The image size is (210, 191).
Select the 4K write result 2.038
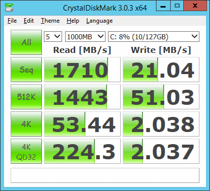161,124
